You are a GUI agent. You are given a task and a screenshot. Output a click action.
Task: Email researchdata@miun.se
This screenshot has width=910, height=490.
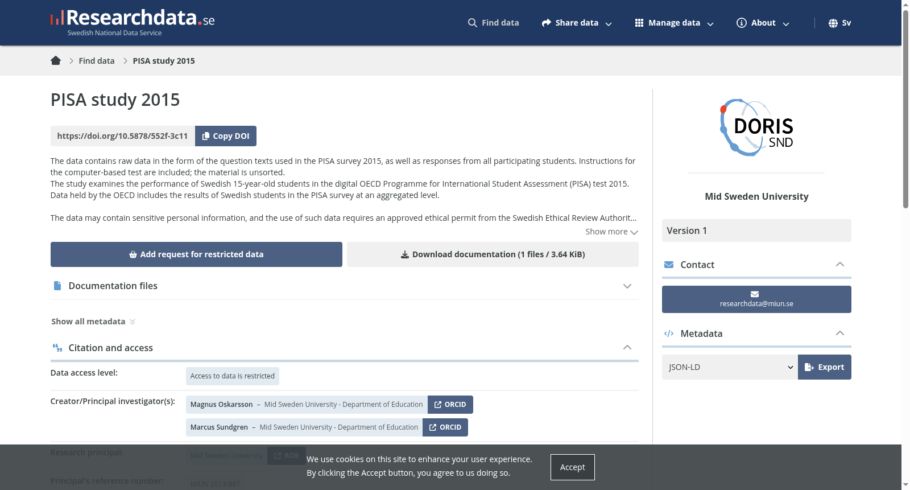[756, 299]
